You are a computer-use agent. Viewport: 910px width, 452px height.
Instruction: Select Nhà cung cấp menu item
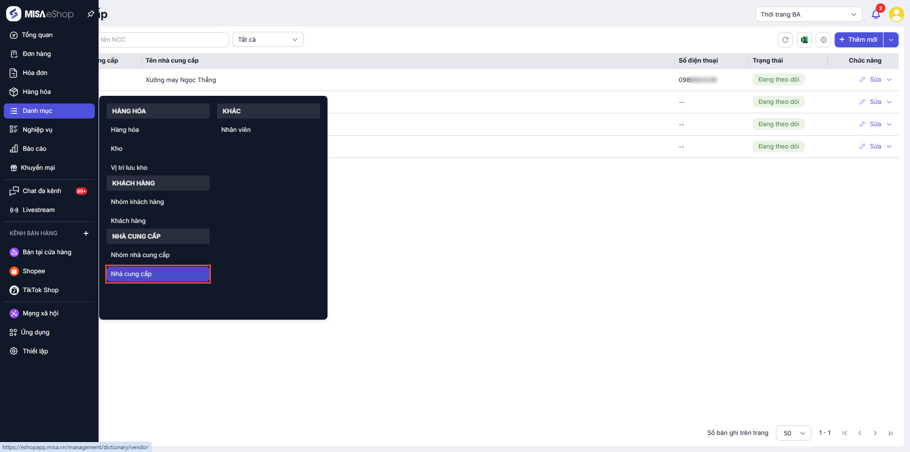158,274
